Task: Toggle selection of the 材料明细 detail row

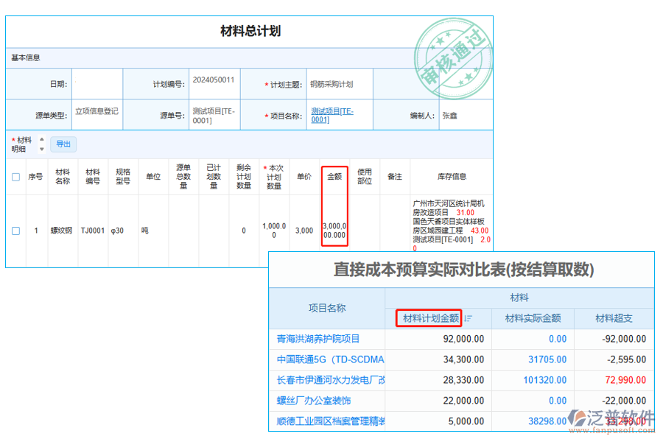Action: point(15,231)
